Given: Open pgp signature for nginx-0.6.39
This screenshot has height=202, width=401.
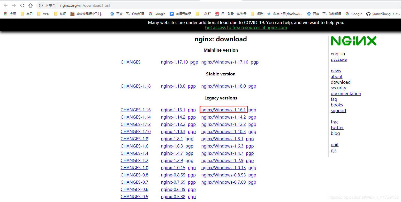Looking at the screenshot, I should coord(192,189).
